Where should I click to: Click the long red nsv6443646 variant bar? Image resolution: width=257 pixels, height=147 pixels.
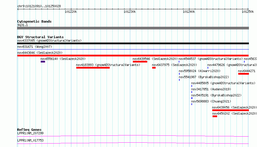133,56
